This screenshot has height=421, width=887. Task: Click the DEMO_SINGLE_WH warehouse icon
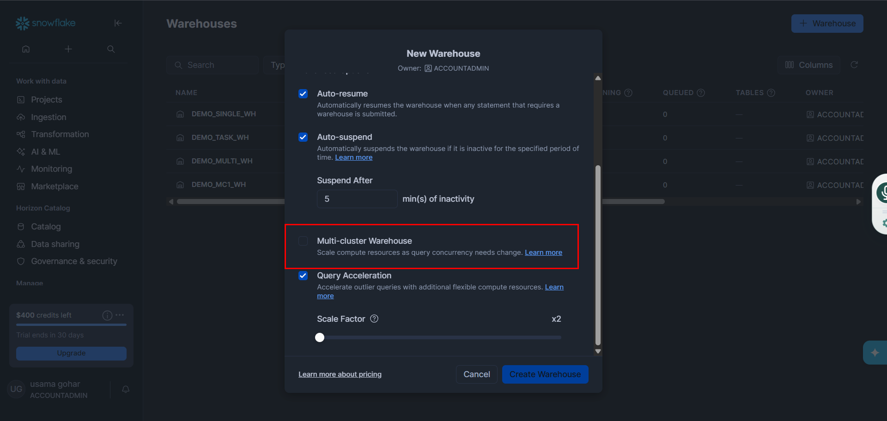click(180, 114)
